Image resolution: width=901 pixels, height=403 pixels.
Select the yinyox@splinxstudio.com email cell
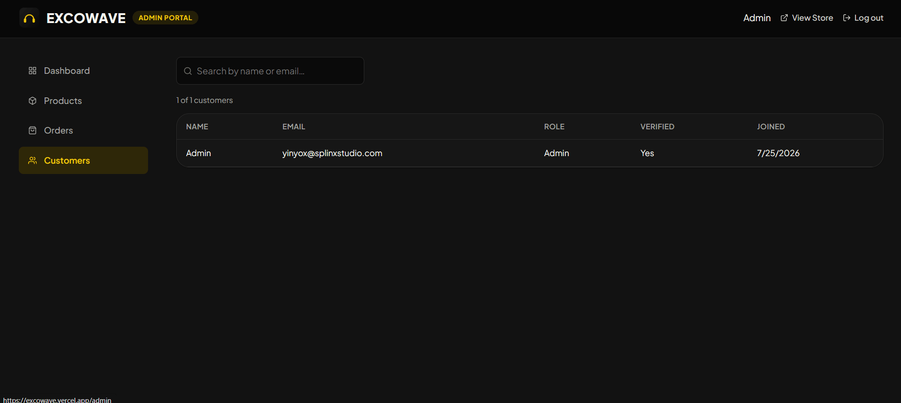click(x=332, y=153)
